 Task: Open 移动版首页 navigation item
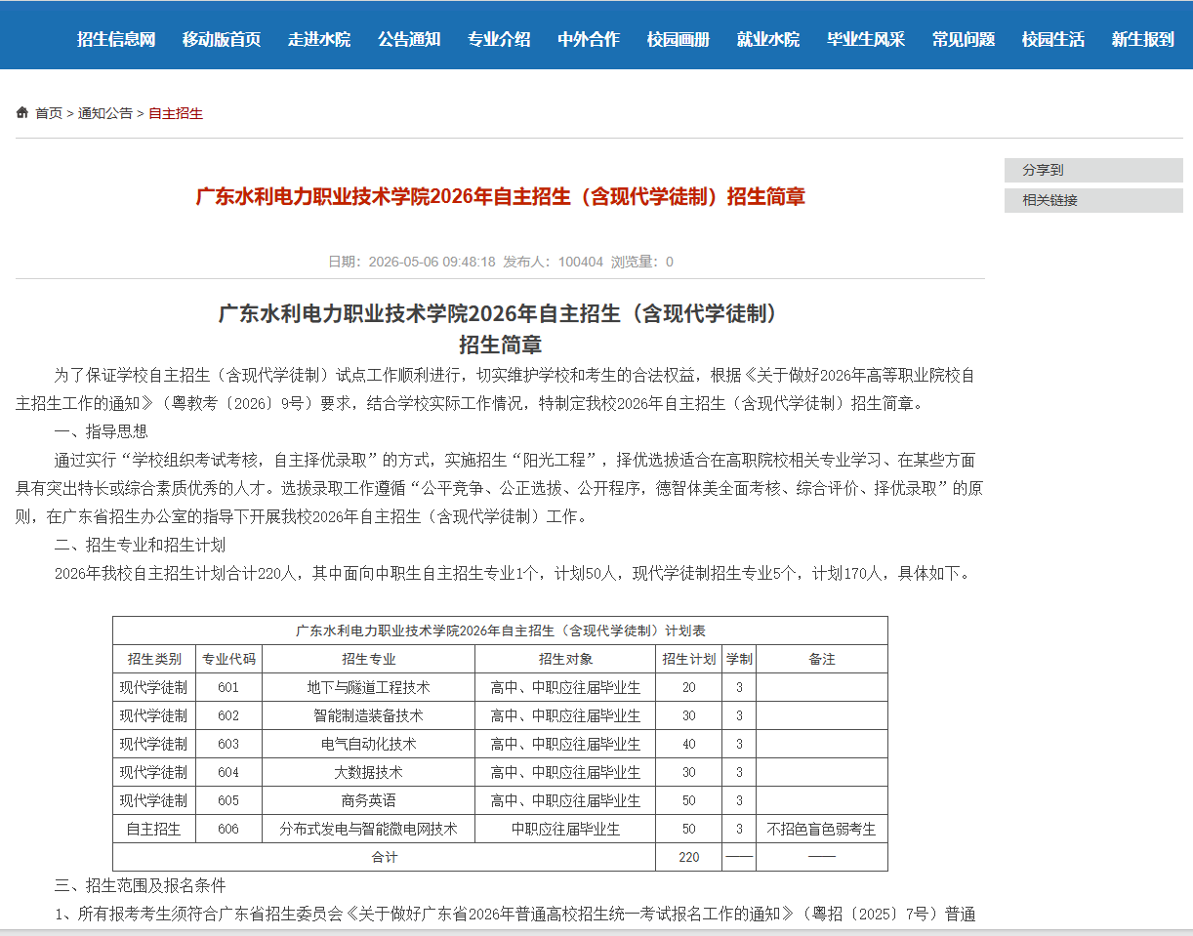(x=222, y=40)
